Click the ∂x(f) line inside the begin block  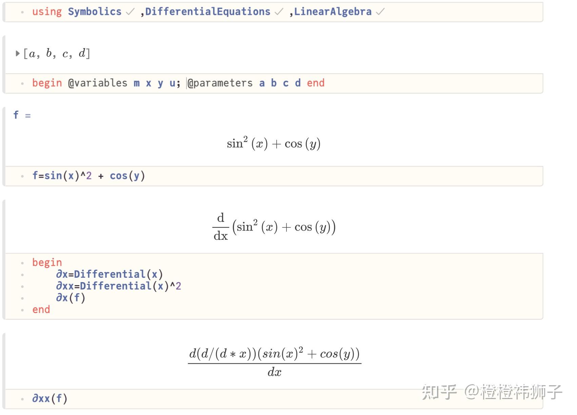pos(71,298)
